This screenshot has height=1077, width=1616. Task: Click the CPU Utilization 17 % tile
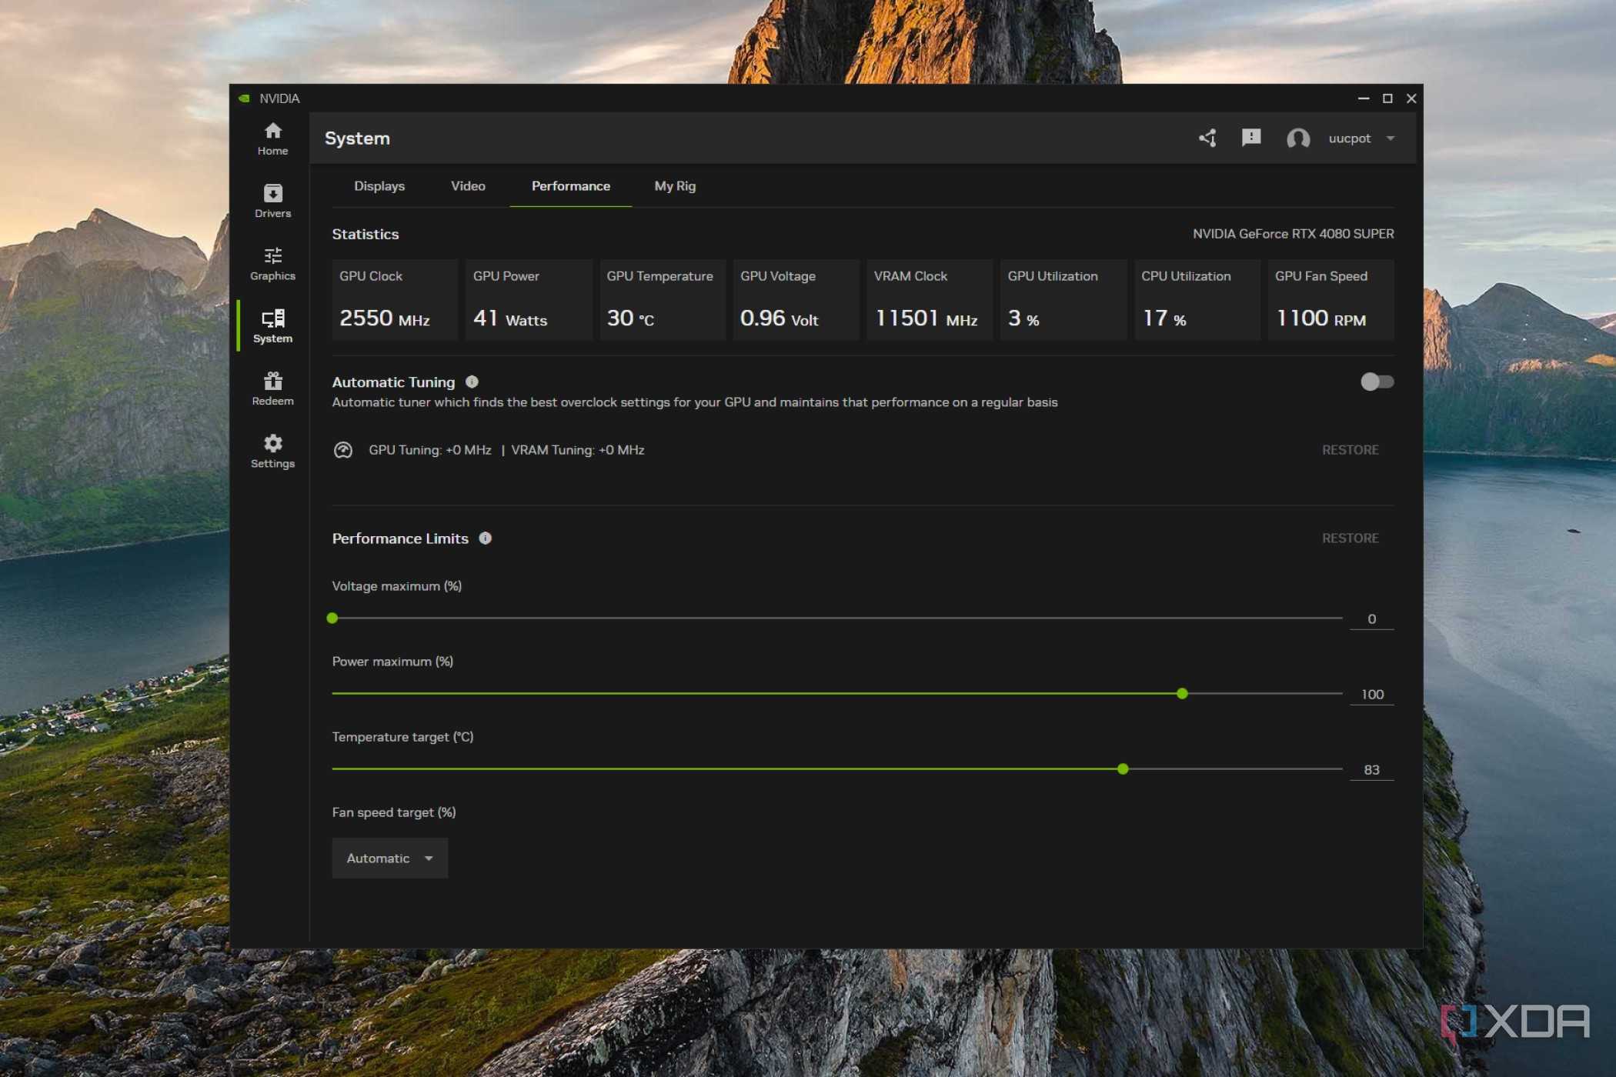pos(1197,300)
